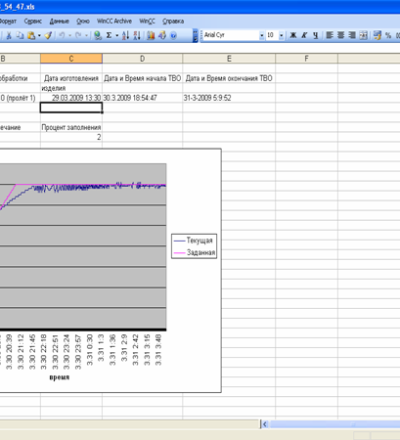This screenshot has width=400, height=440.
Task: Launch the Chart Wizard icon
Action: (151, 35)
